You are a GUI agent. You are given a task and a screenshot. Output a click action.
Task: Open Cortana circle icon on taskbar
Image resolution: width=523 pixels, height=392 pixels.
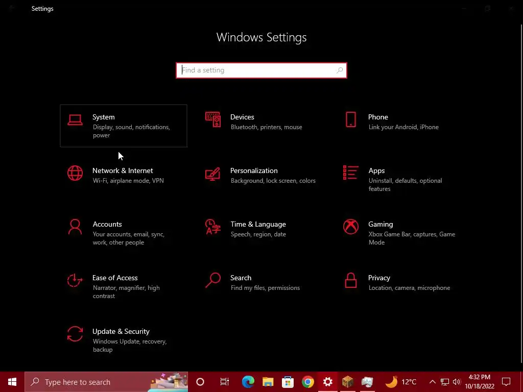(200, 382)
